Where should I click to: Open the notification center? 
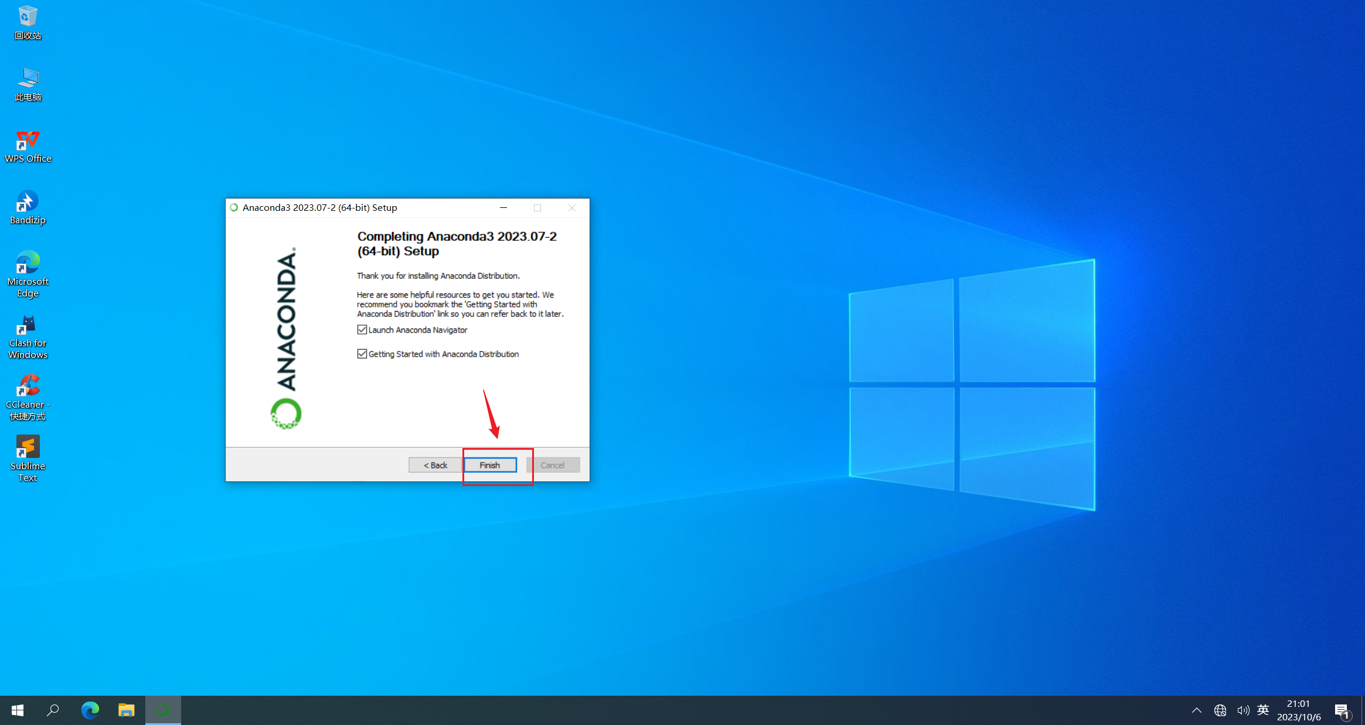pos(1342,711)
